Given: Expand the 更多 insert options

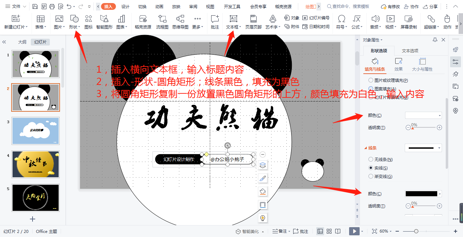Looking at the screenshot, I should point(197,22).
